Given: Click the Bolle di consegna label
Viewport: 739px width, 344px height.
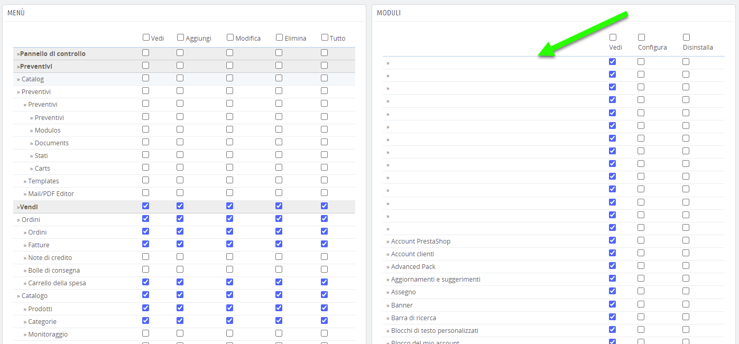Looking at the screenshot, I should tap(54, 271).
